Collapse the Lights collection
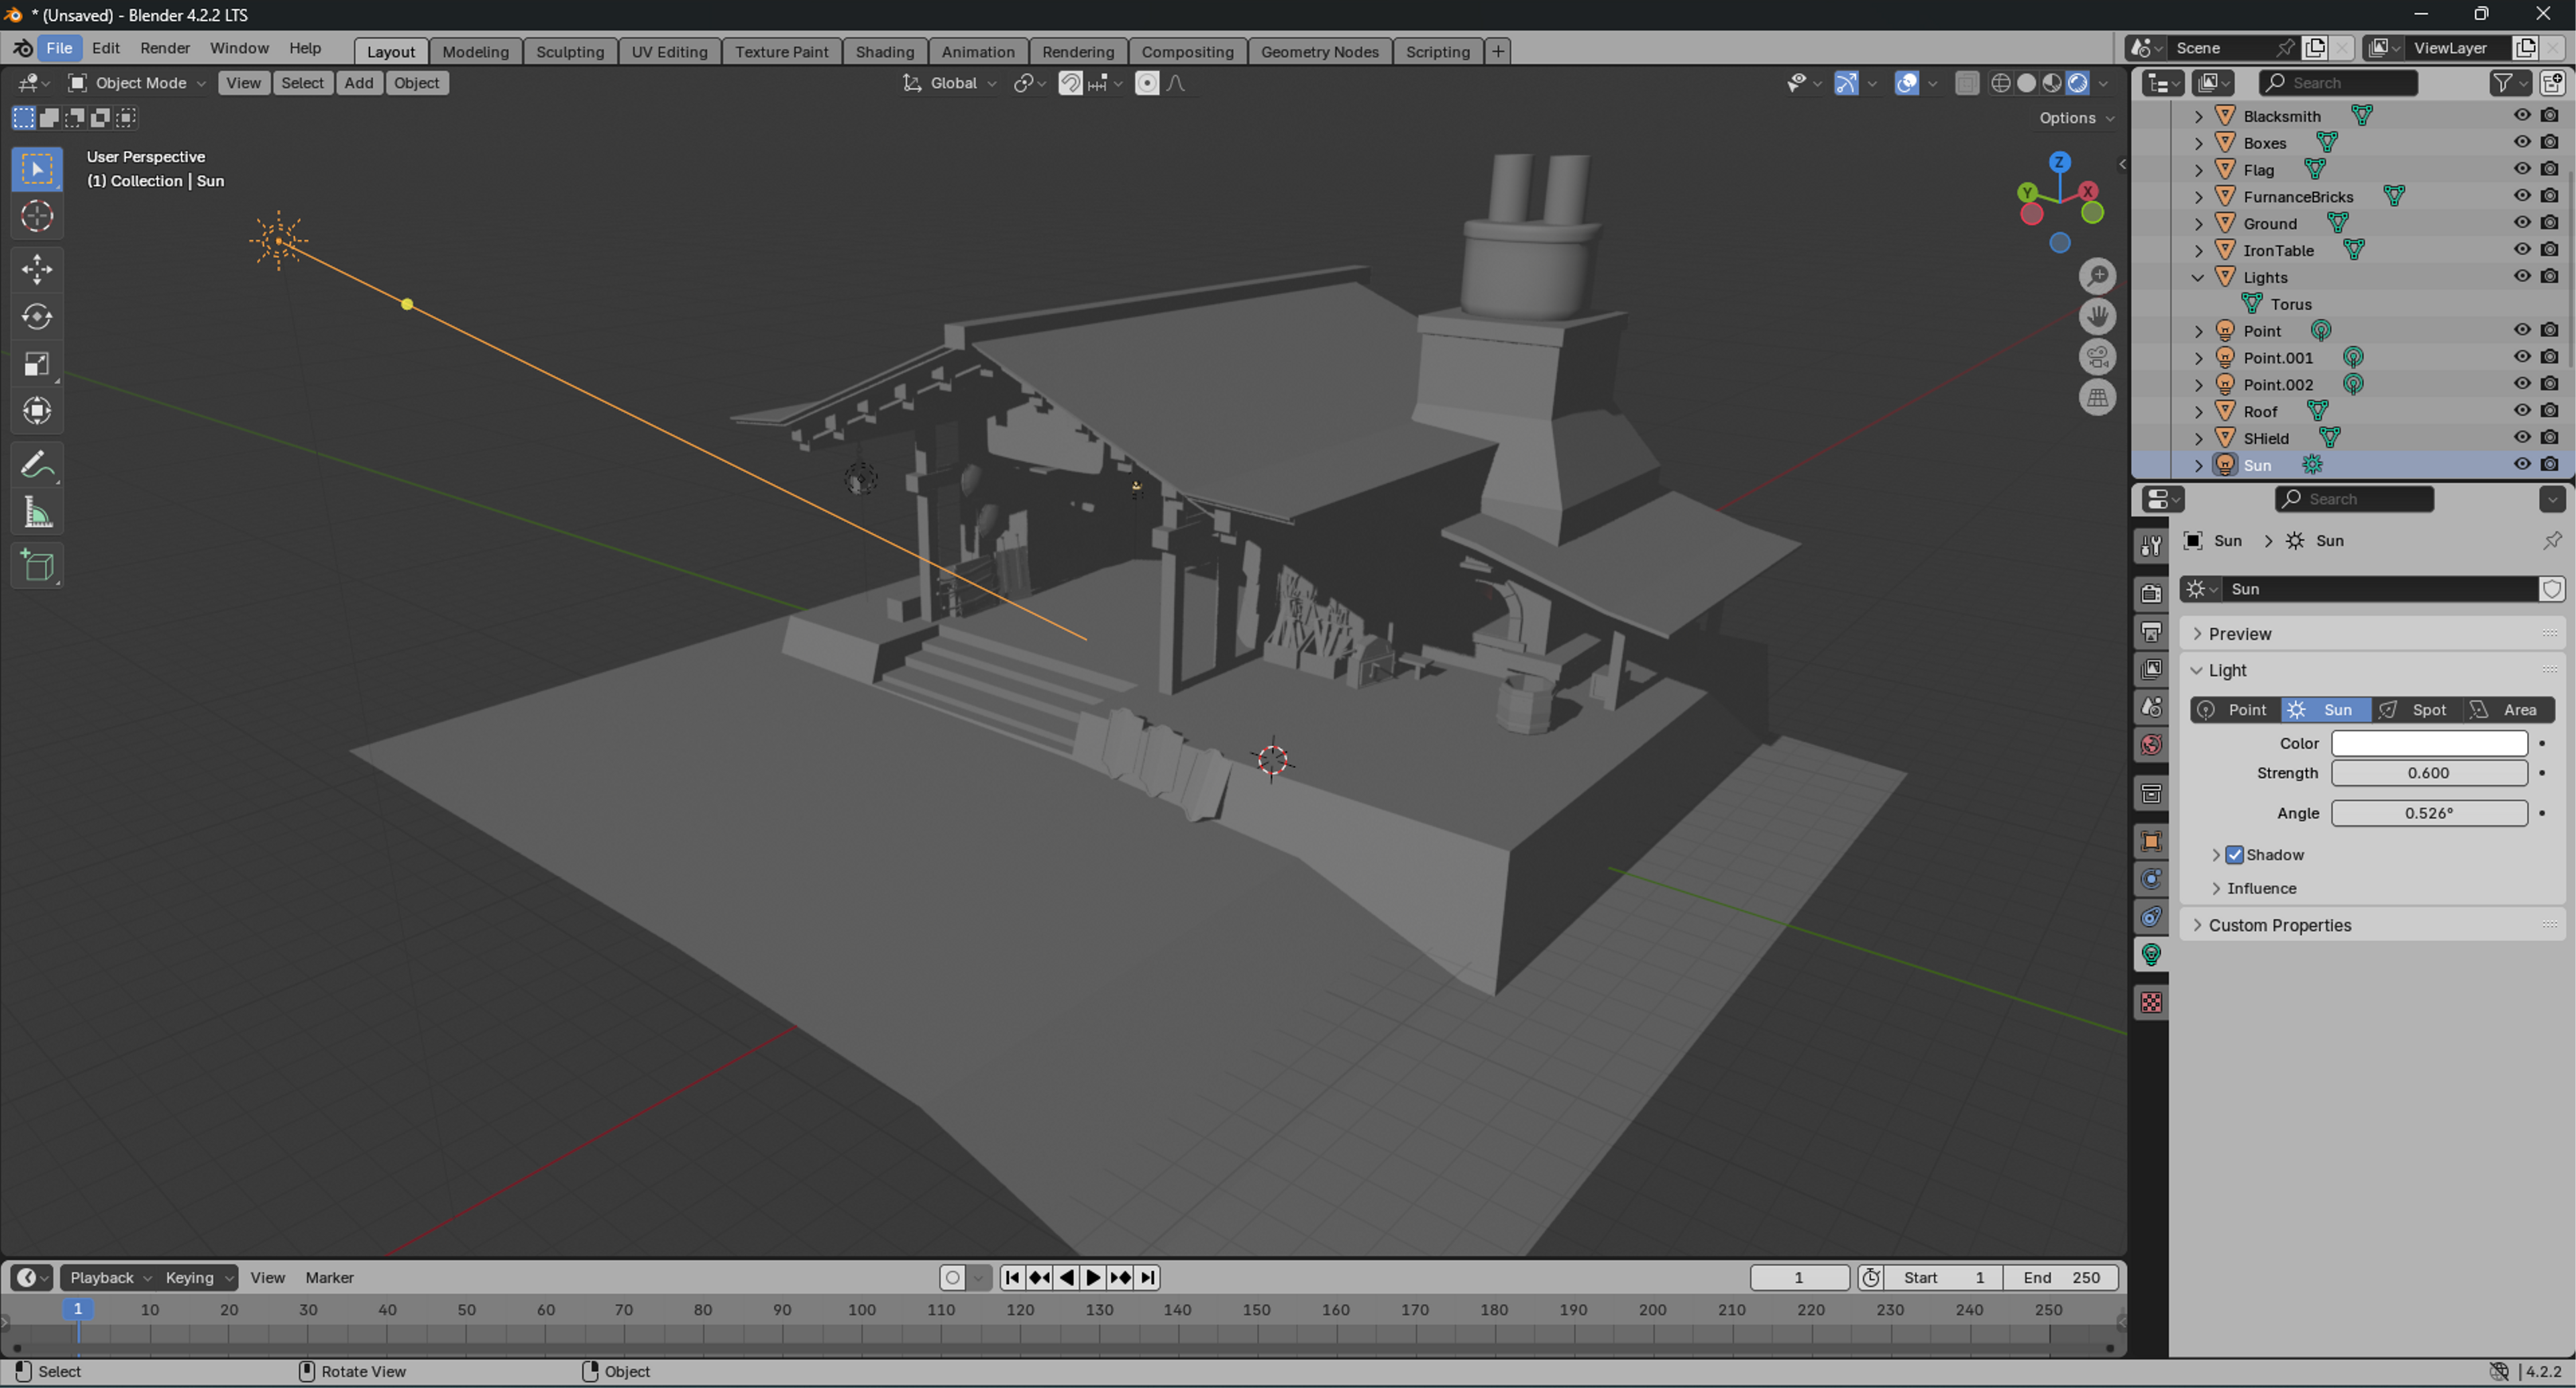 point(2197,277)
